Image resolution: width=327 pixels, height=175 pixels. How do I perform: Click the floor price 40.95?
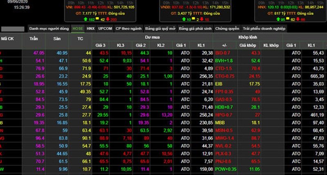(x=62, y=53)
